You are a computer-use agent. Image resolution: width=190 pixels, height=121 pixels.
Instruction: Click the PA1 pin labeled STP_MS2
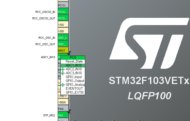63,115
